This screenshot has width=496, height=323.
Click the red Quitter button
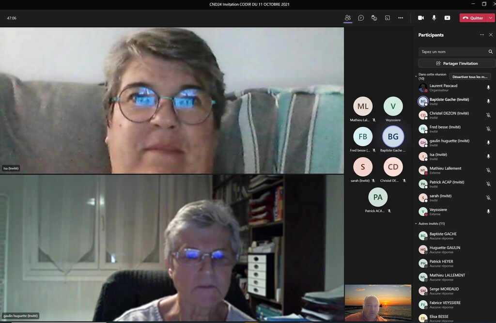tap(473, 18)
